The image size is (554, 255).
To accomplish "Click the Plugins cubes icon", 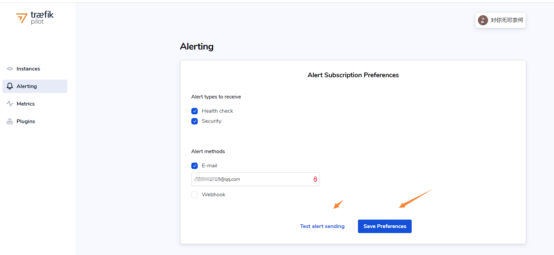I will [x=10, y=121].
